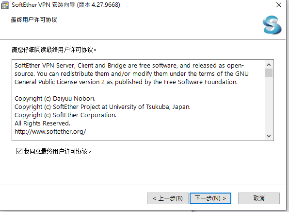The height and width of the screenshot is (212, 289).
Task: Click empty scrollbar track below thumb
Action: pos(269,105)
